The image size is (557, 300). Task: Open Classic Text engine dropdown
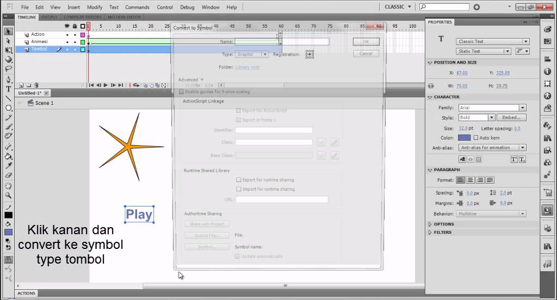(493, 41)
